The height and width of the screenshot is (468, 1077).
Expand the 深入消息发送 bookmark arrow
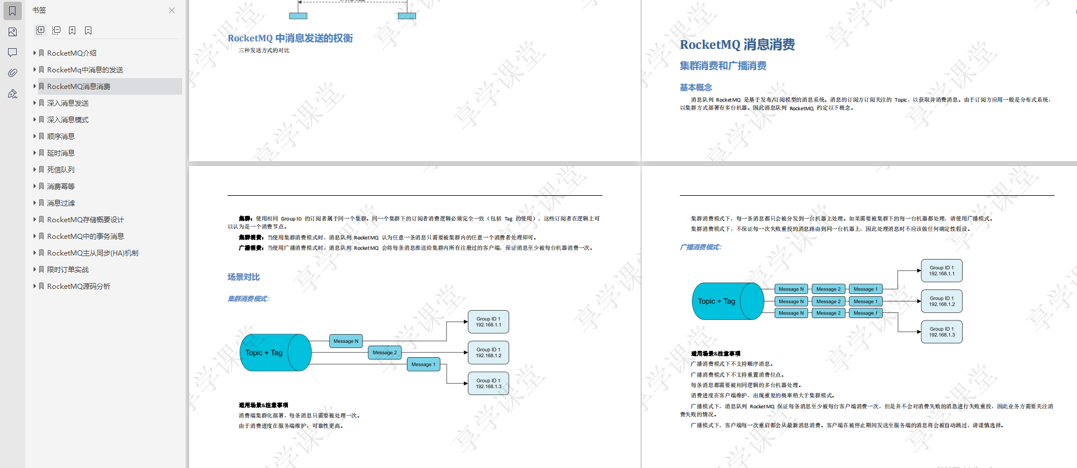tap(34, 103)
